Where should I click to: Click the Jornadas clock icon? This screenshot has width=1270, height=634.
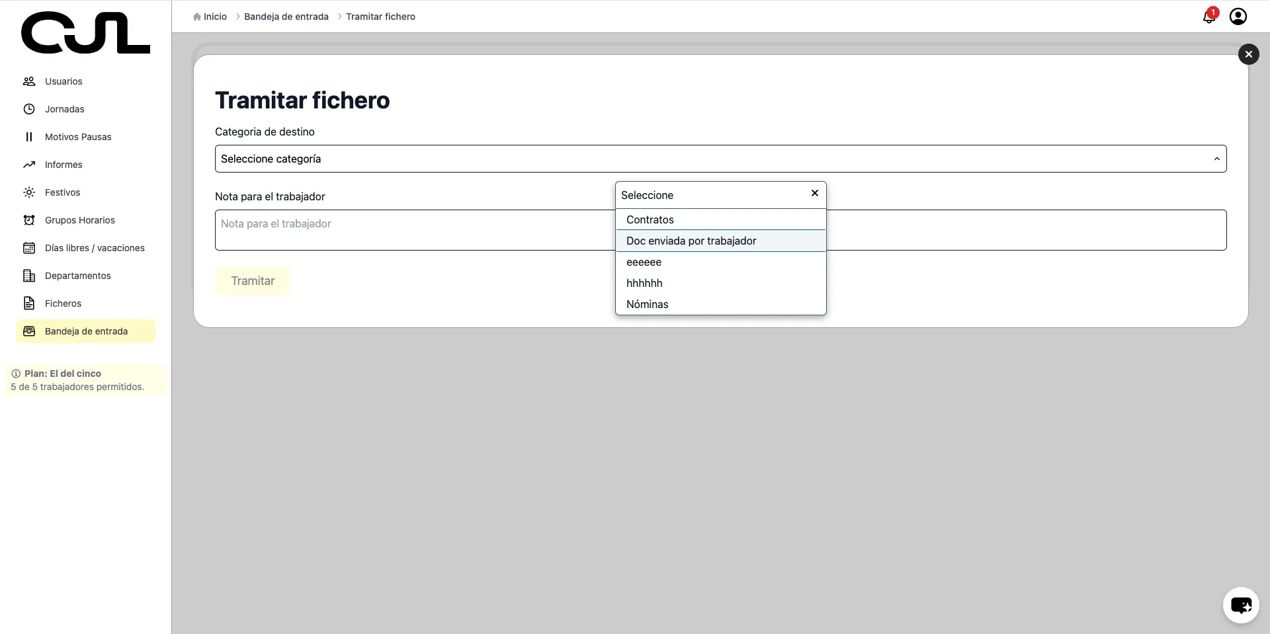(29, 109)
